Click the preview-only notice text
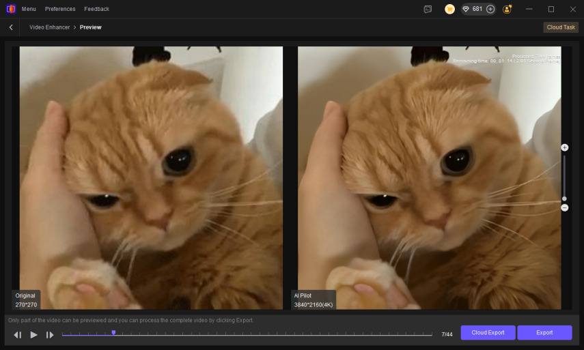584x350 pixels. [130, 320]
